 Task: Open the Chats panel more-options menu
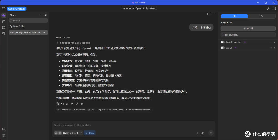(40, 15)
